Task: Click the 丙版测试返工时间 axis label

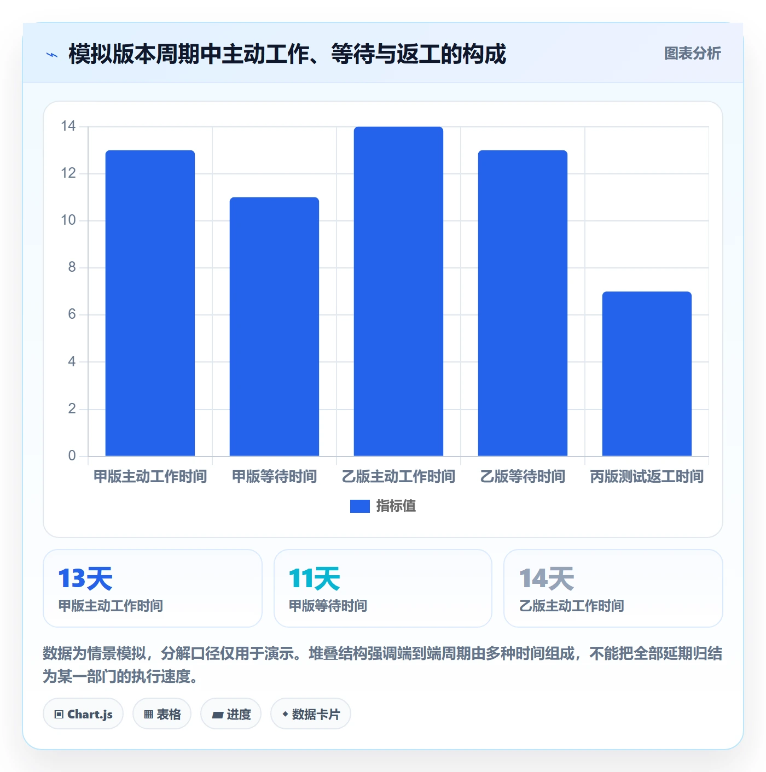Action: [x=647, y=477]
